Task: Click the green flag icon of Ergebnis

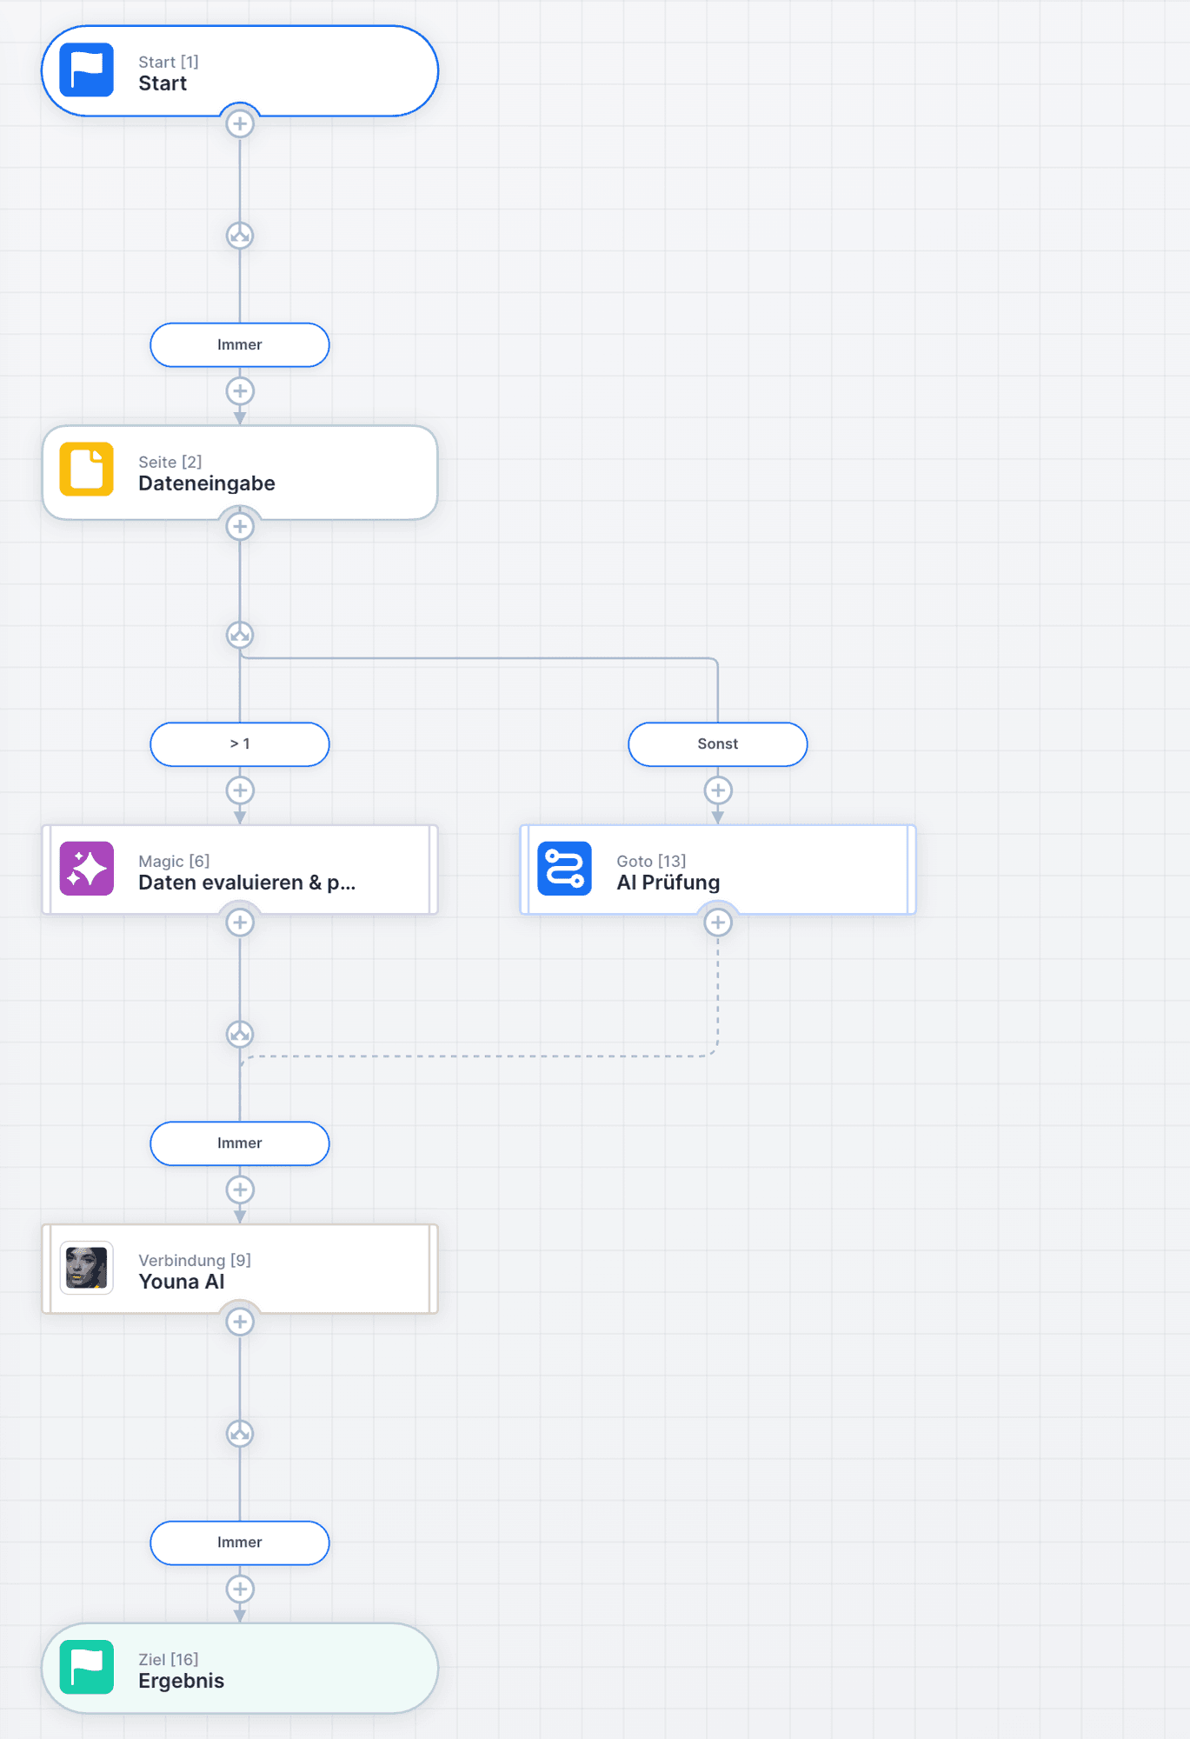Action: click(x=86, y=1667)
